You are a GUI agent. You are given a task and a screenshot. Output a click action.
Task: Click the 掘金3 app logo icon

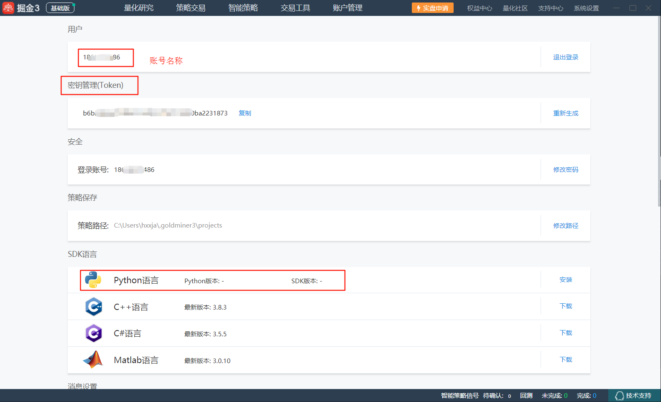pos(8,8)
